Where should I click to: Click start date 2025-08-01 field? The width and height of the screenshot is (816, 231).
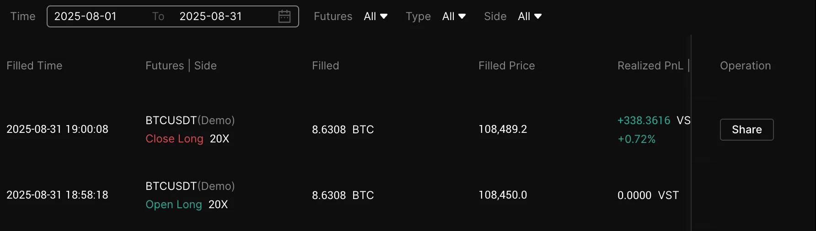coord(86,16)
